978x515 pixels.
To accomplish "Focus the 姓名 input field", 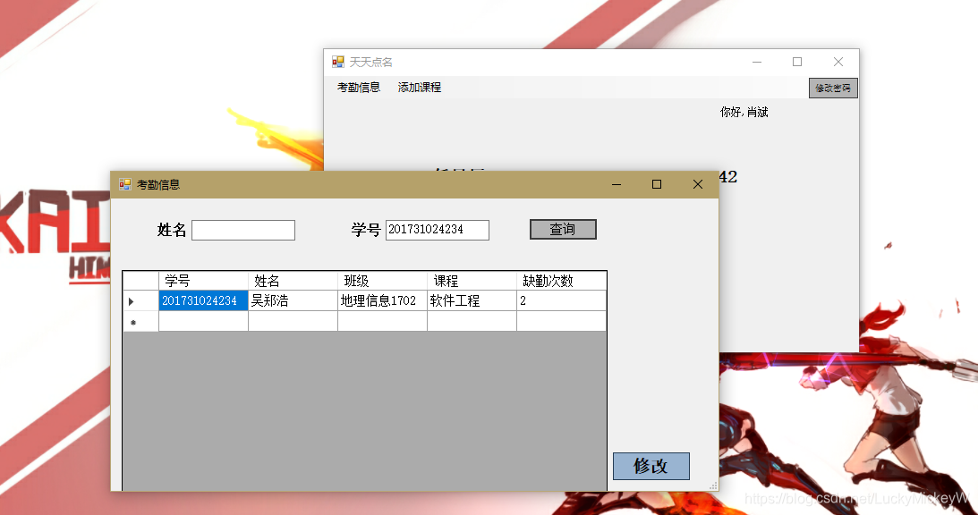I will (x=243, y=230).
